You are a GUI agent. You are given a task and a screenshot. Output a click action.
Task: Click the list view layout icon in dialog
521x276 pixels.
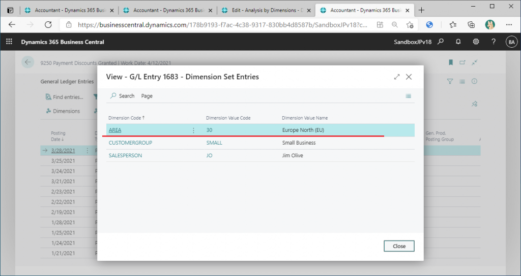tap(409, 96)
